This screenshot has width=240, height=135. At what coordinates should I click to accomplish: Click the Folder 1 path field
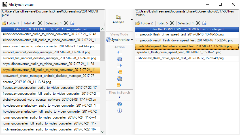tap(53, 14)
